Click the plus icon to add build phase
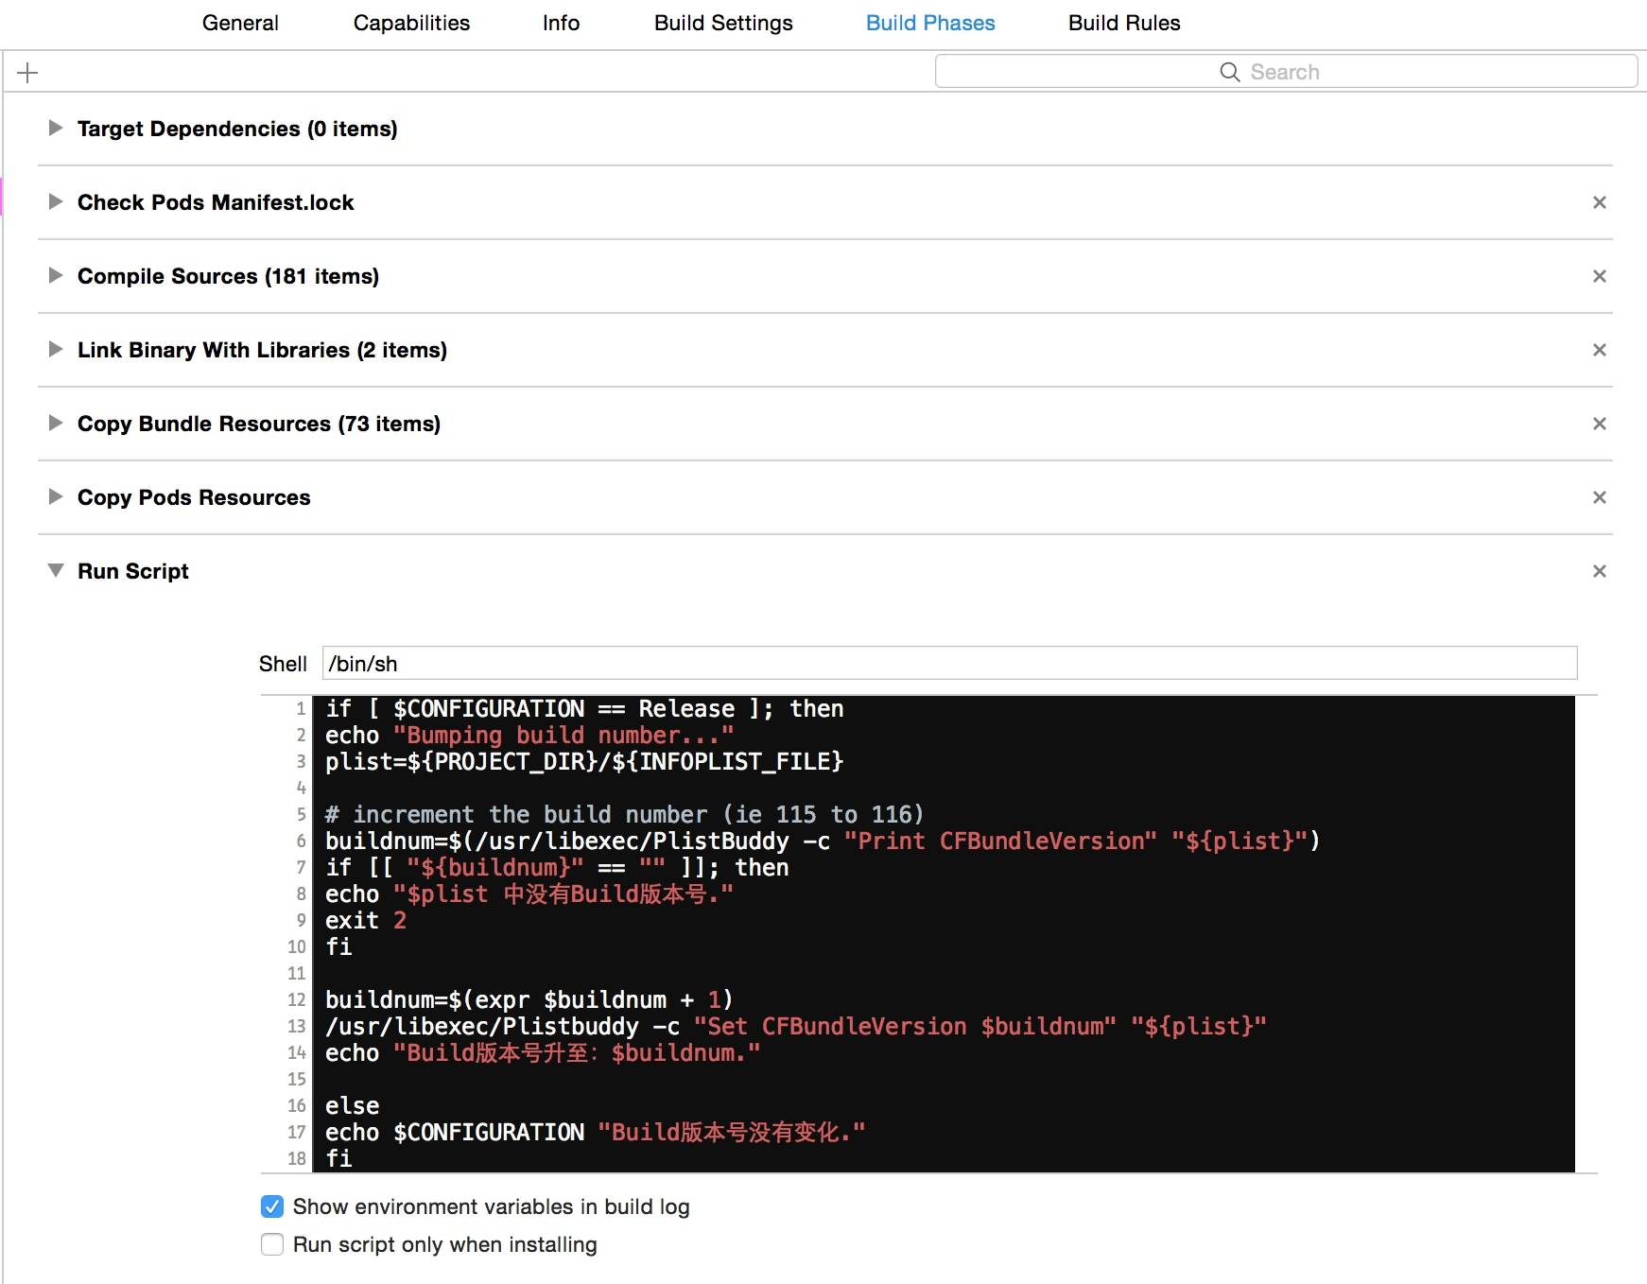This screenshot has height=1284, width=1647. (x=27, y=73)
